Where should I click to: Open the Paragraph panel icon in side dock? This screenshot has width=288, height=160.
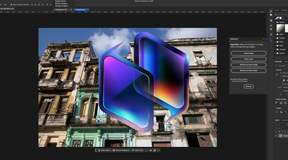[x=271, y=29]
